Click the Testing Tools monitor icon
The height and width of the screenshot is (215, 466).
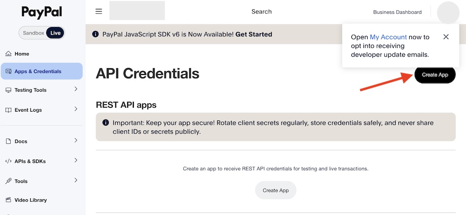click(x=8, y=90)
